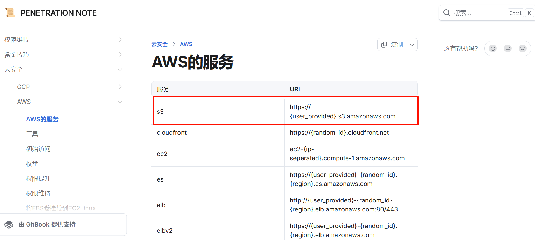Click the s3.amazonaws.com URL cell
Viewport: 535px width, 240px height.
pyautogui.click(x=351, y=112)
